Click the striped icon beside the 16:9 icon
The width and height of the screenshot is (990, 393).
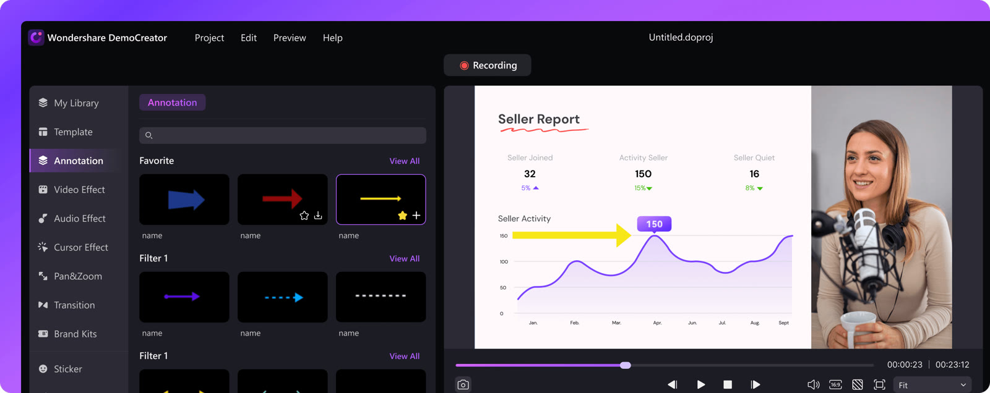tap(858, 384)
